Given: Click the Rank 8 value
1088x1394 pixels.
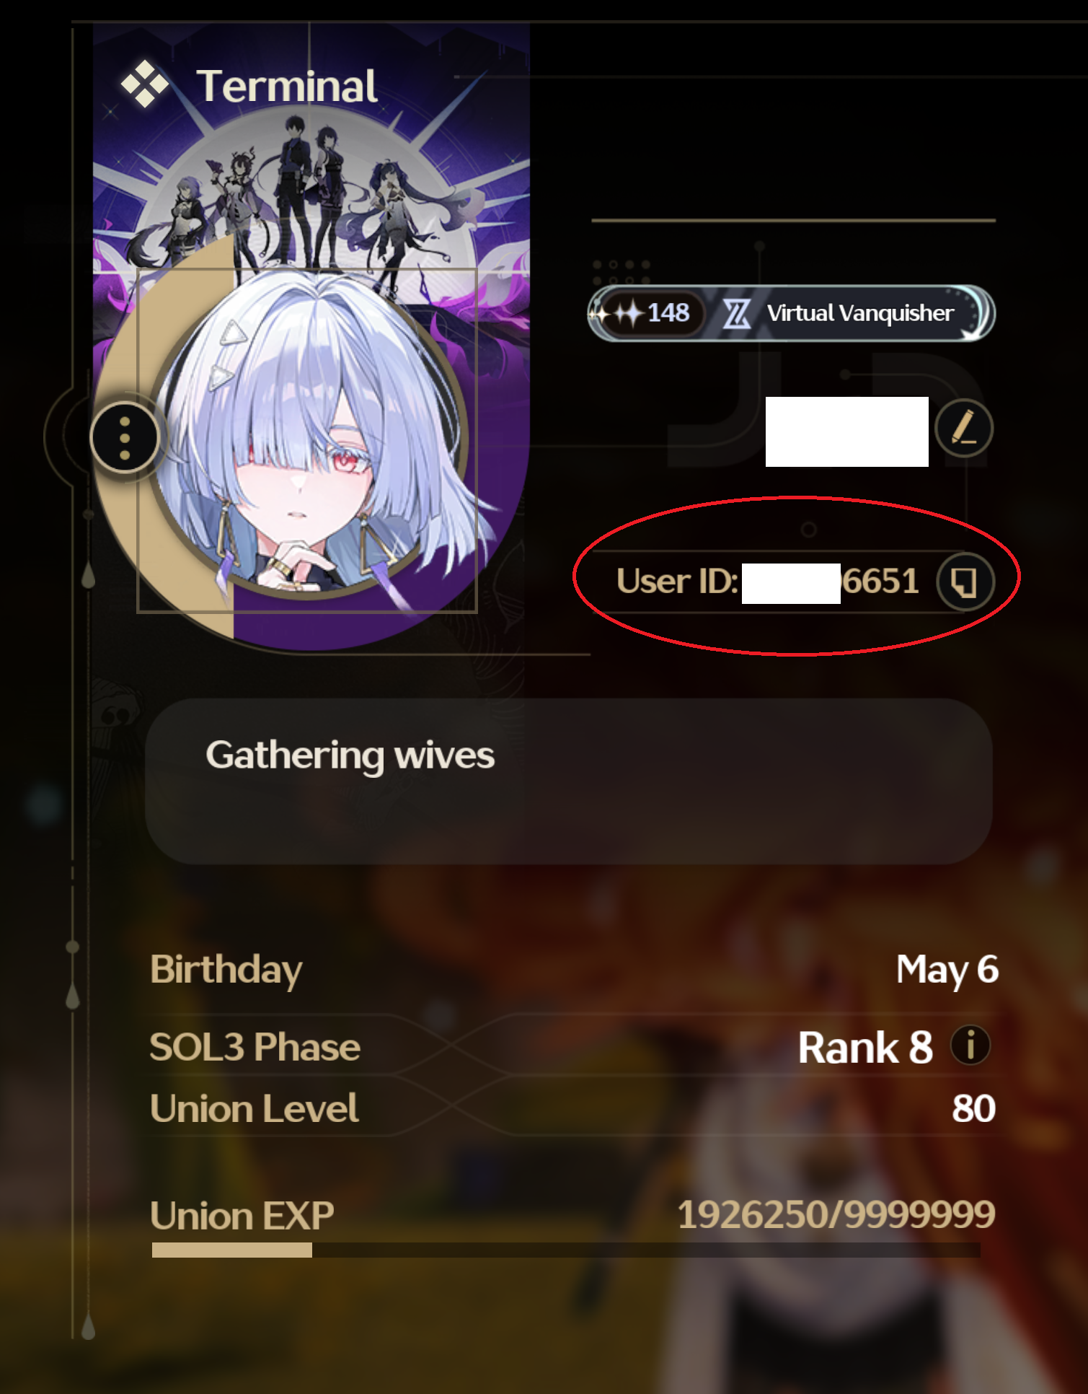Looking at the screenshot, I should click(865, 1047).
